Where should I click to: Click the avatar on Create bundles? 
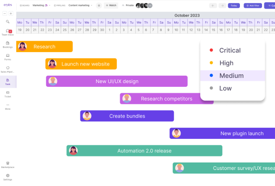pos(87,116)
